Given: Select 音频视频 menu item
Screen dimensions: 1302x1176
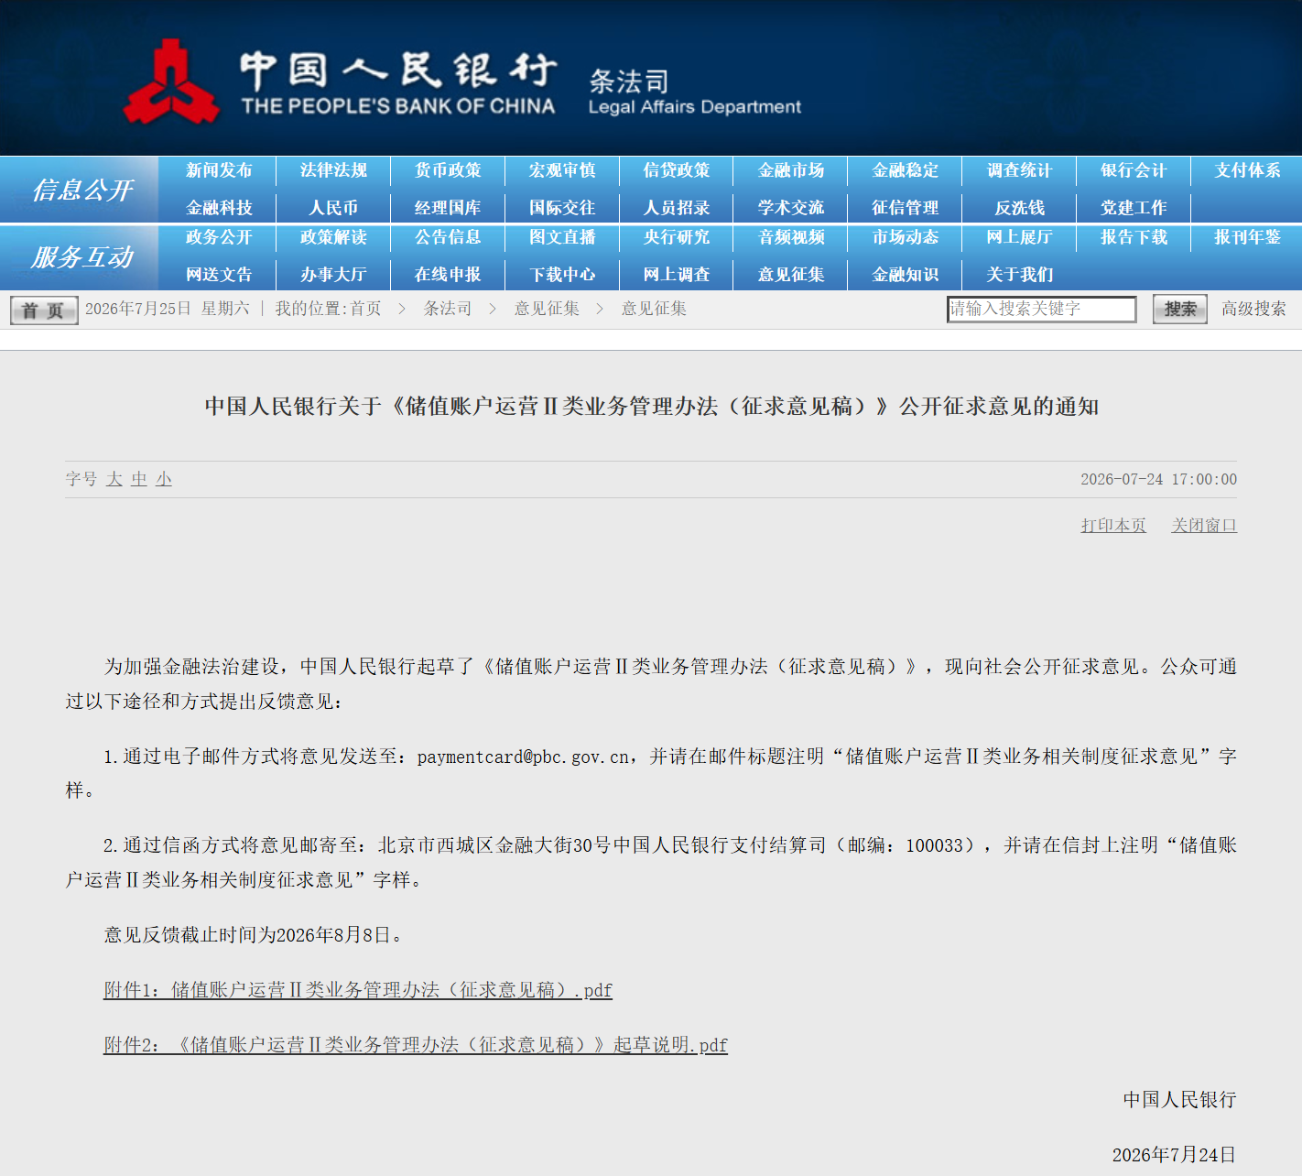Looking at the screenshot, I should 791,237.
